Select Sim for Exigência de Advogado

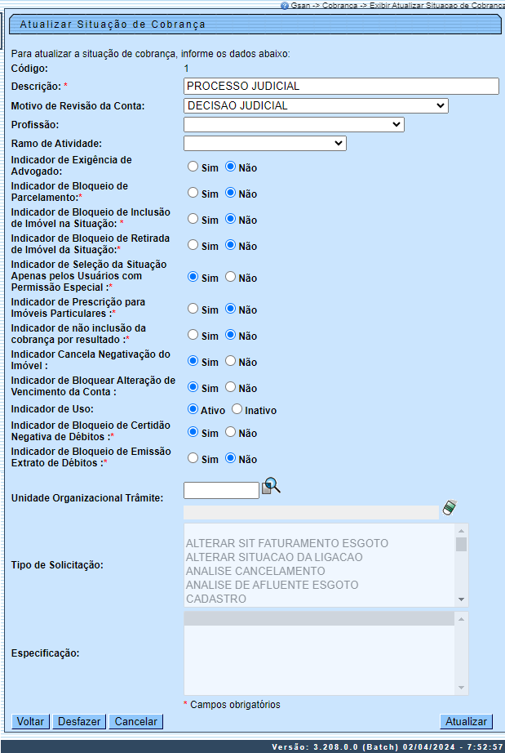(x=193, y=167)
